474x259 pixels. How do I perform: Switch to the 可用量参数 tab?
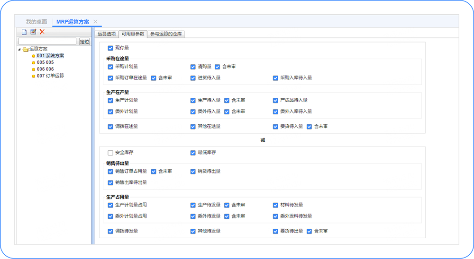(x=132, y=34)
